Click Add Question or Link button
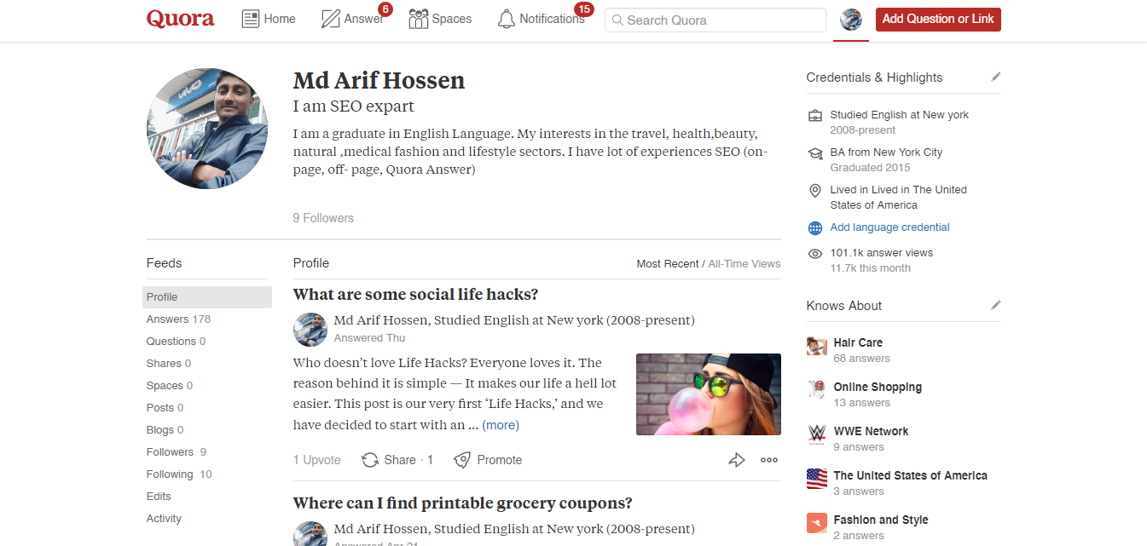This screenshot has height=546, width=1147. click(x=938, y=20)
